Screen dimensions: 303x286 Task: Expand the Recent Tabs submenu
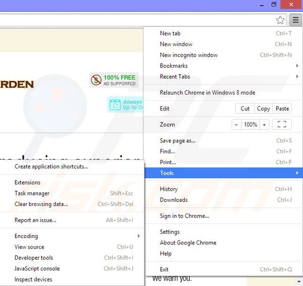point(224,76)
